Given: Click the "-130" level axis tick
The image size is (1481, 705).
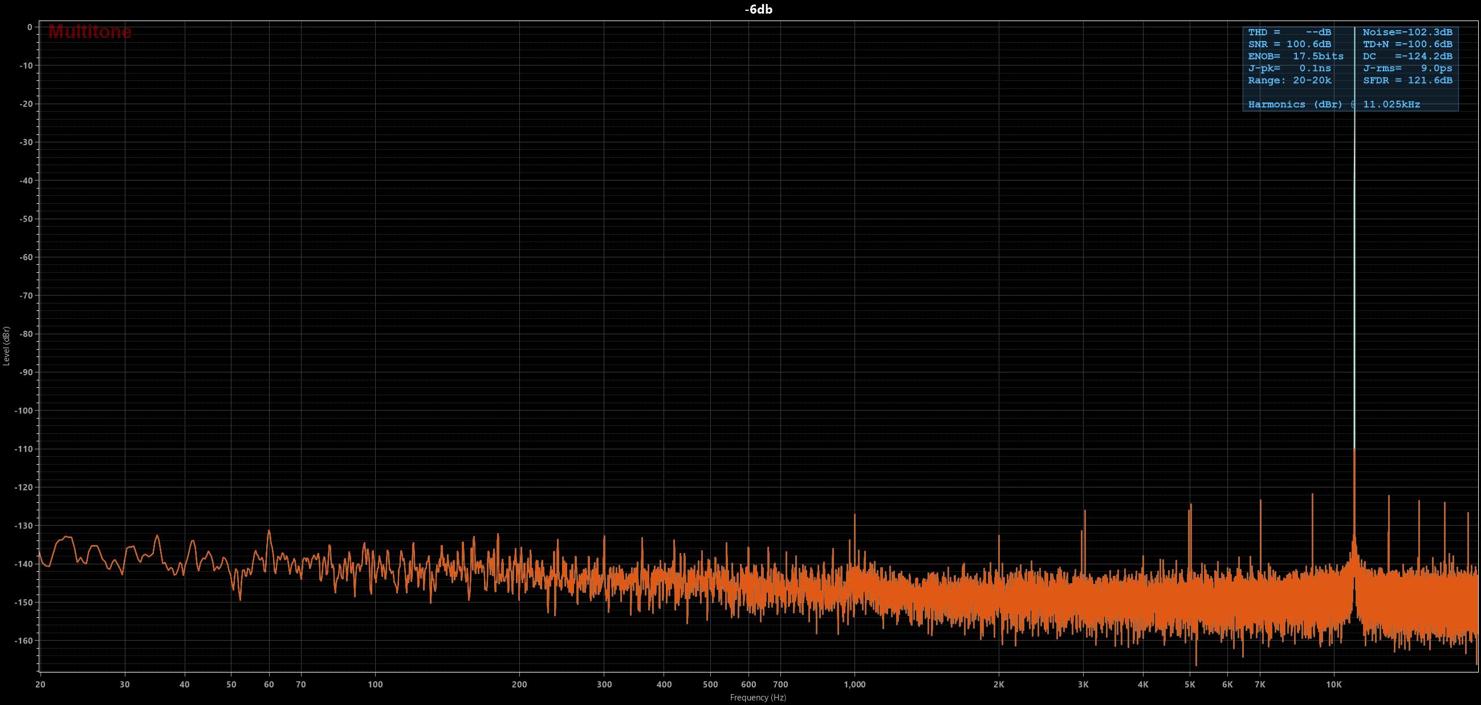Looking at the screenshot, I should 23,526.
